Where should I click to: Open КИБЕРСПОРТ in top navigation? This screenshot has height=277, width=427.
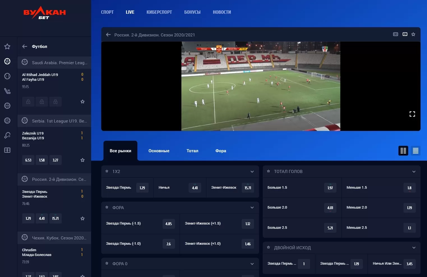(159, 12)
